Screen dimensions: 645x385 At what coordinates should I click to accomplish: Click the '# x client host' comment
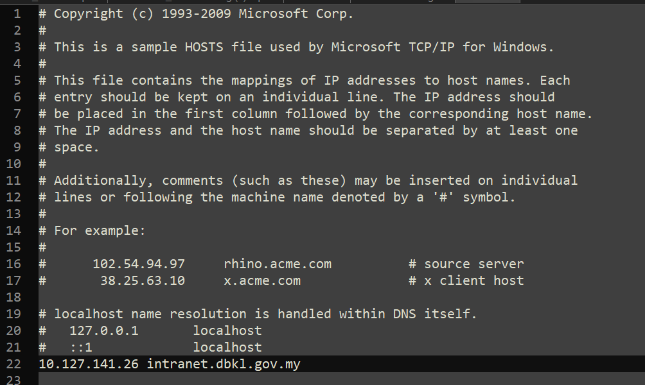coord(466,280)
